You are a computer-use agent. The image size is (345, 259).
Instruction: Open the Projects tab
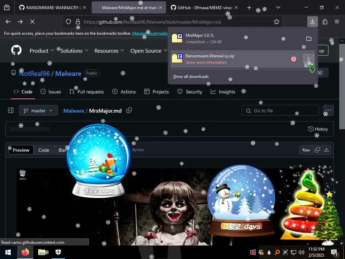click(156, 92)
